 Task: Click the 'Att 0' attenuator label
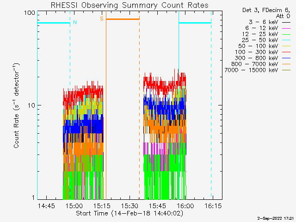(x=283, y=16)
